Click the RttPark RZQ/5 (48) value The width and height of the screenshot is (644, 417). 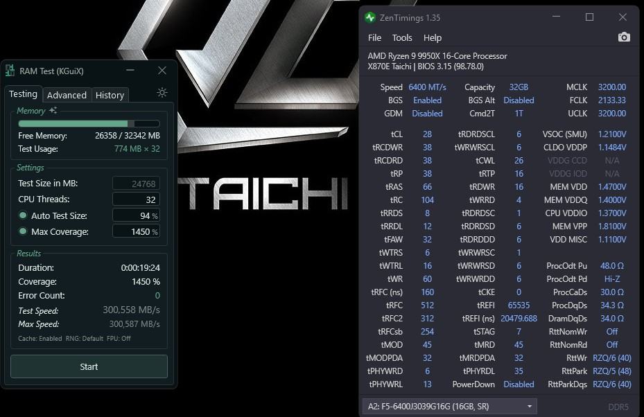(612, 371)
